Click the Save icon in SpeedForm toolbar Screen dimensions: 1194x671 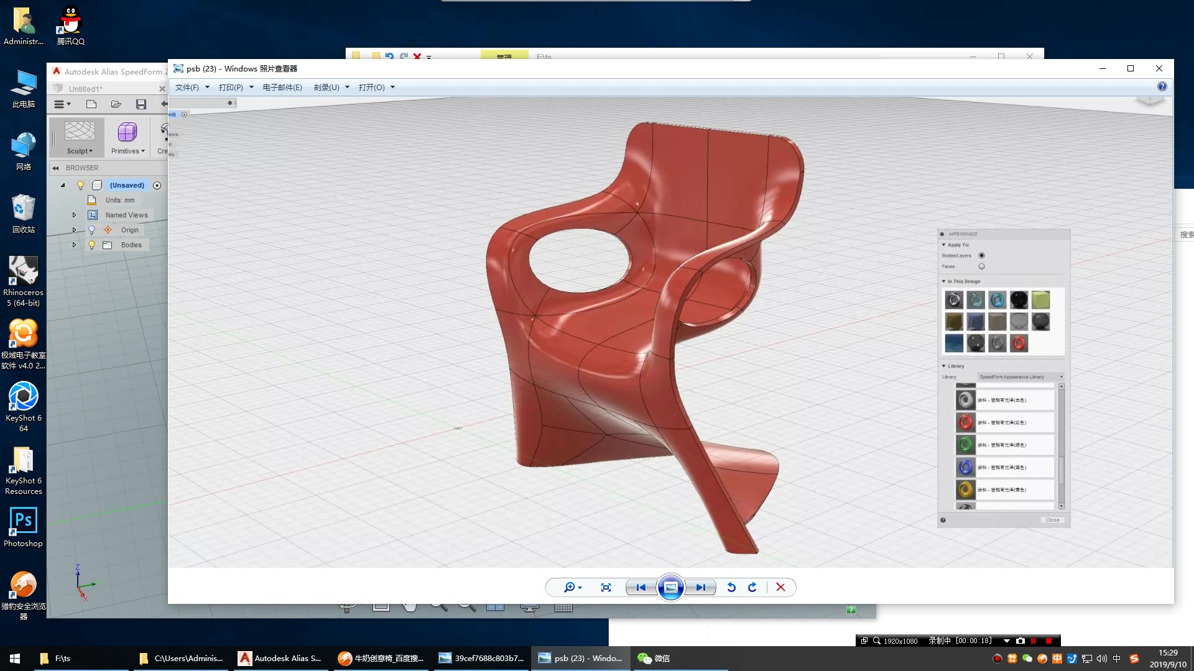click(141, 104)
